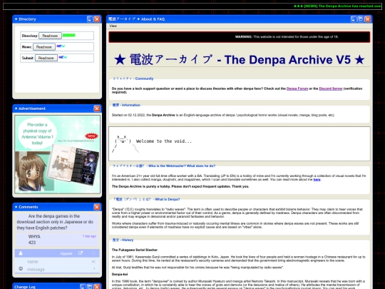
Task: Click the Denpa Archive V5 main heading
Action: (239, 60)
